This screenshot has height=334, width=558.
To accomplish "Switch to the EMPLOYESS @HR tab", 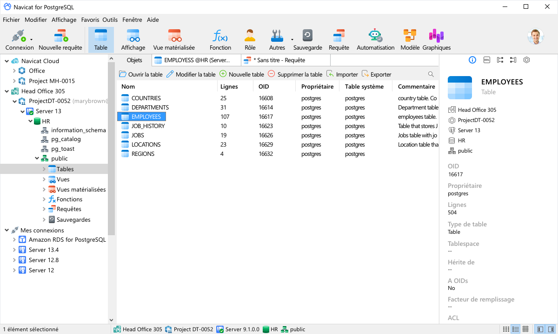I will click(196, 60).
